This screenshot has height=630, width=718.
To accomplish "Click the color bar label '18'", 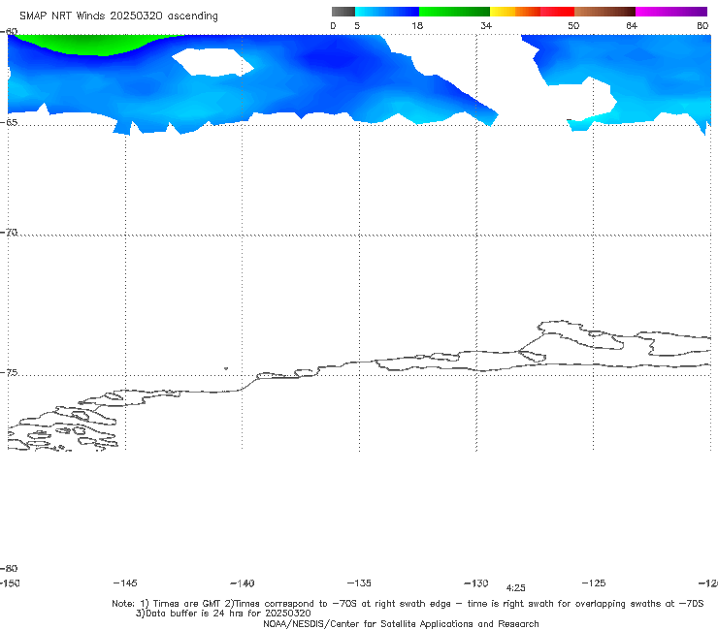I will [x=417, y=25].
